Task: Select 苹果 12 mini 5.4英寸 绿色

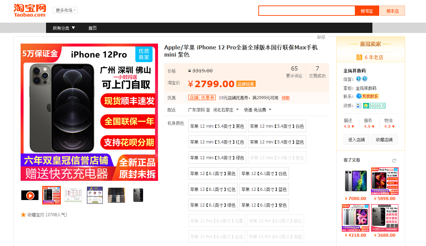Action: [217, 158]
